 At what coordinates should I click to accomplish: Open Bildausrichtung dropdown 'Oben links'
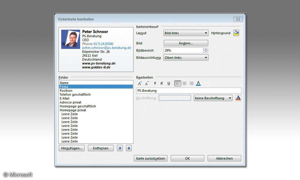click(x=186, y=57)
